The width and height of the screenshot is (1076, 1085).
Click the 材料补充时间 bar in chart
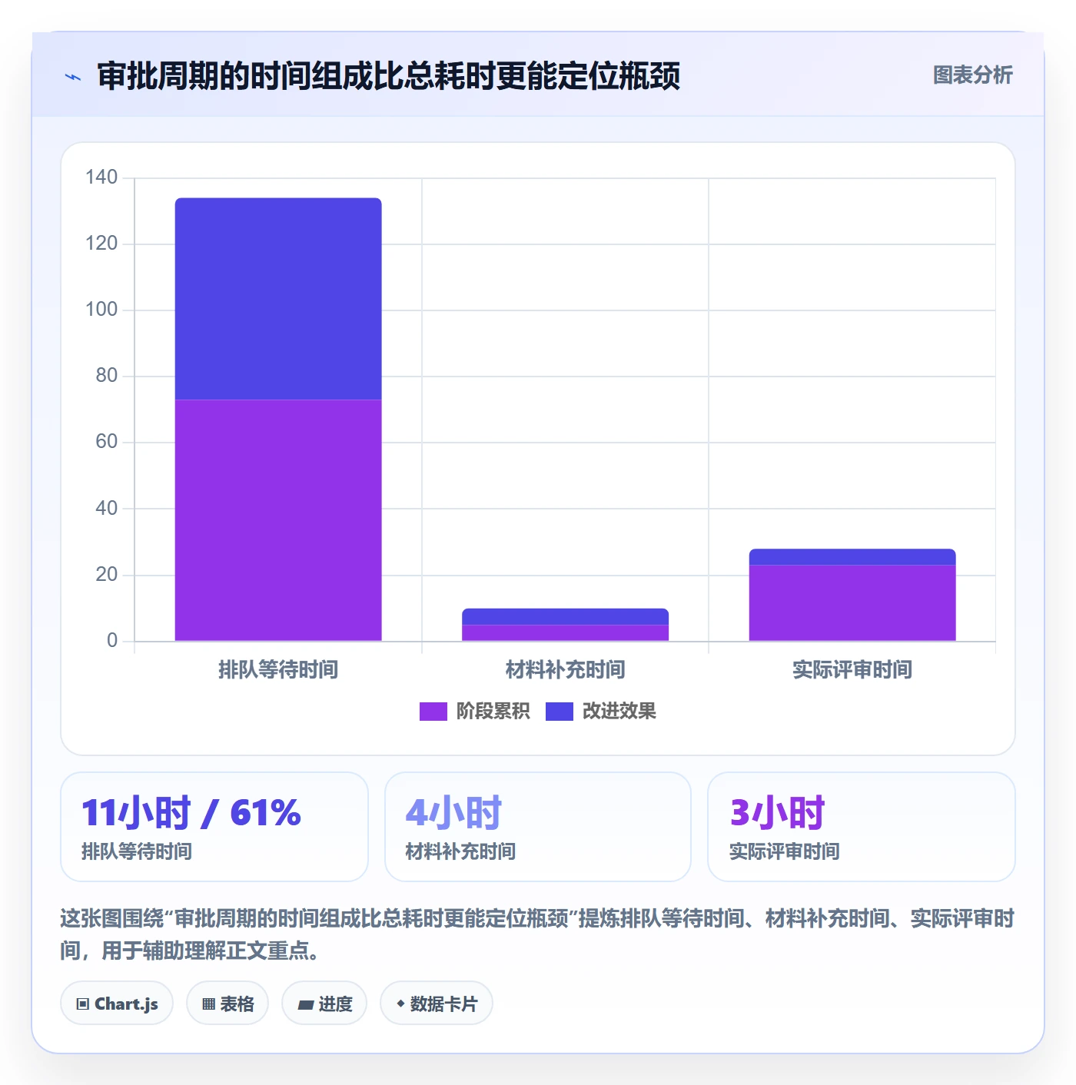tap(565, 625)
